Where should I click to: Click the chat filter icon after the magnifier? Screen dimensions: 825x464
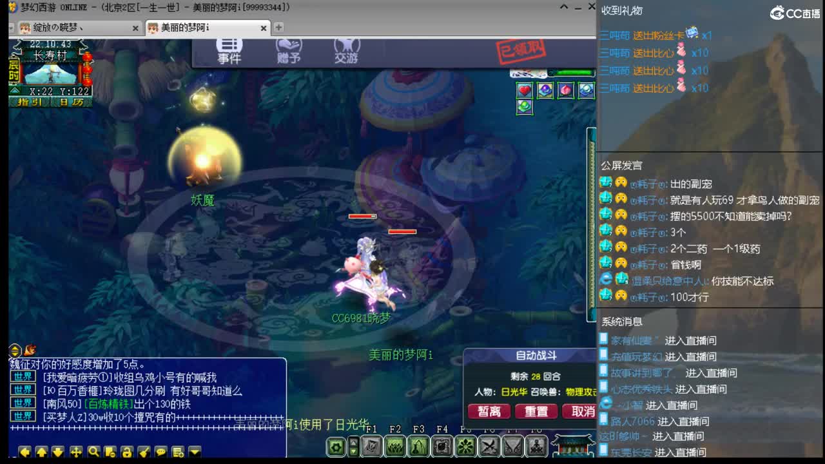coord(110,452)
